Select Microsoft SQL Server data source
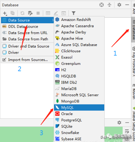This screenshot has width=135, height=142. click(79, 95)
